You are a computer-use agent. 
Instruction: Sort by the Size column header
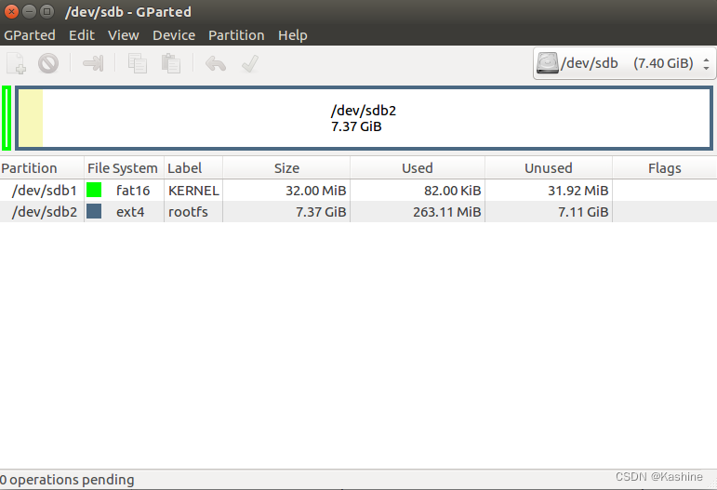click(286, 168)
